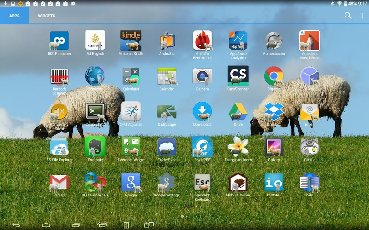
Task: Open the Recent apps button
Action: [x=76, y=225]
